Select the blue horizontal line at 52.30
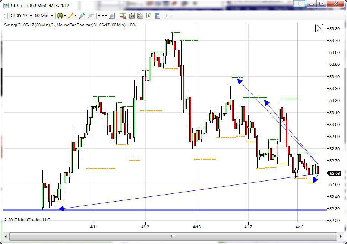 coord(165,210)
